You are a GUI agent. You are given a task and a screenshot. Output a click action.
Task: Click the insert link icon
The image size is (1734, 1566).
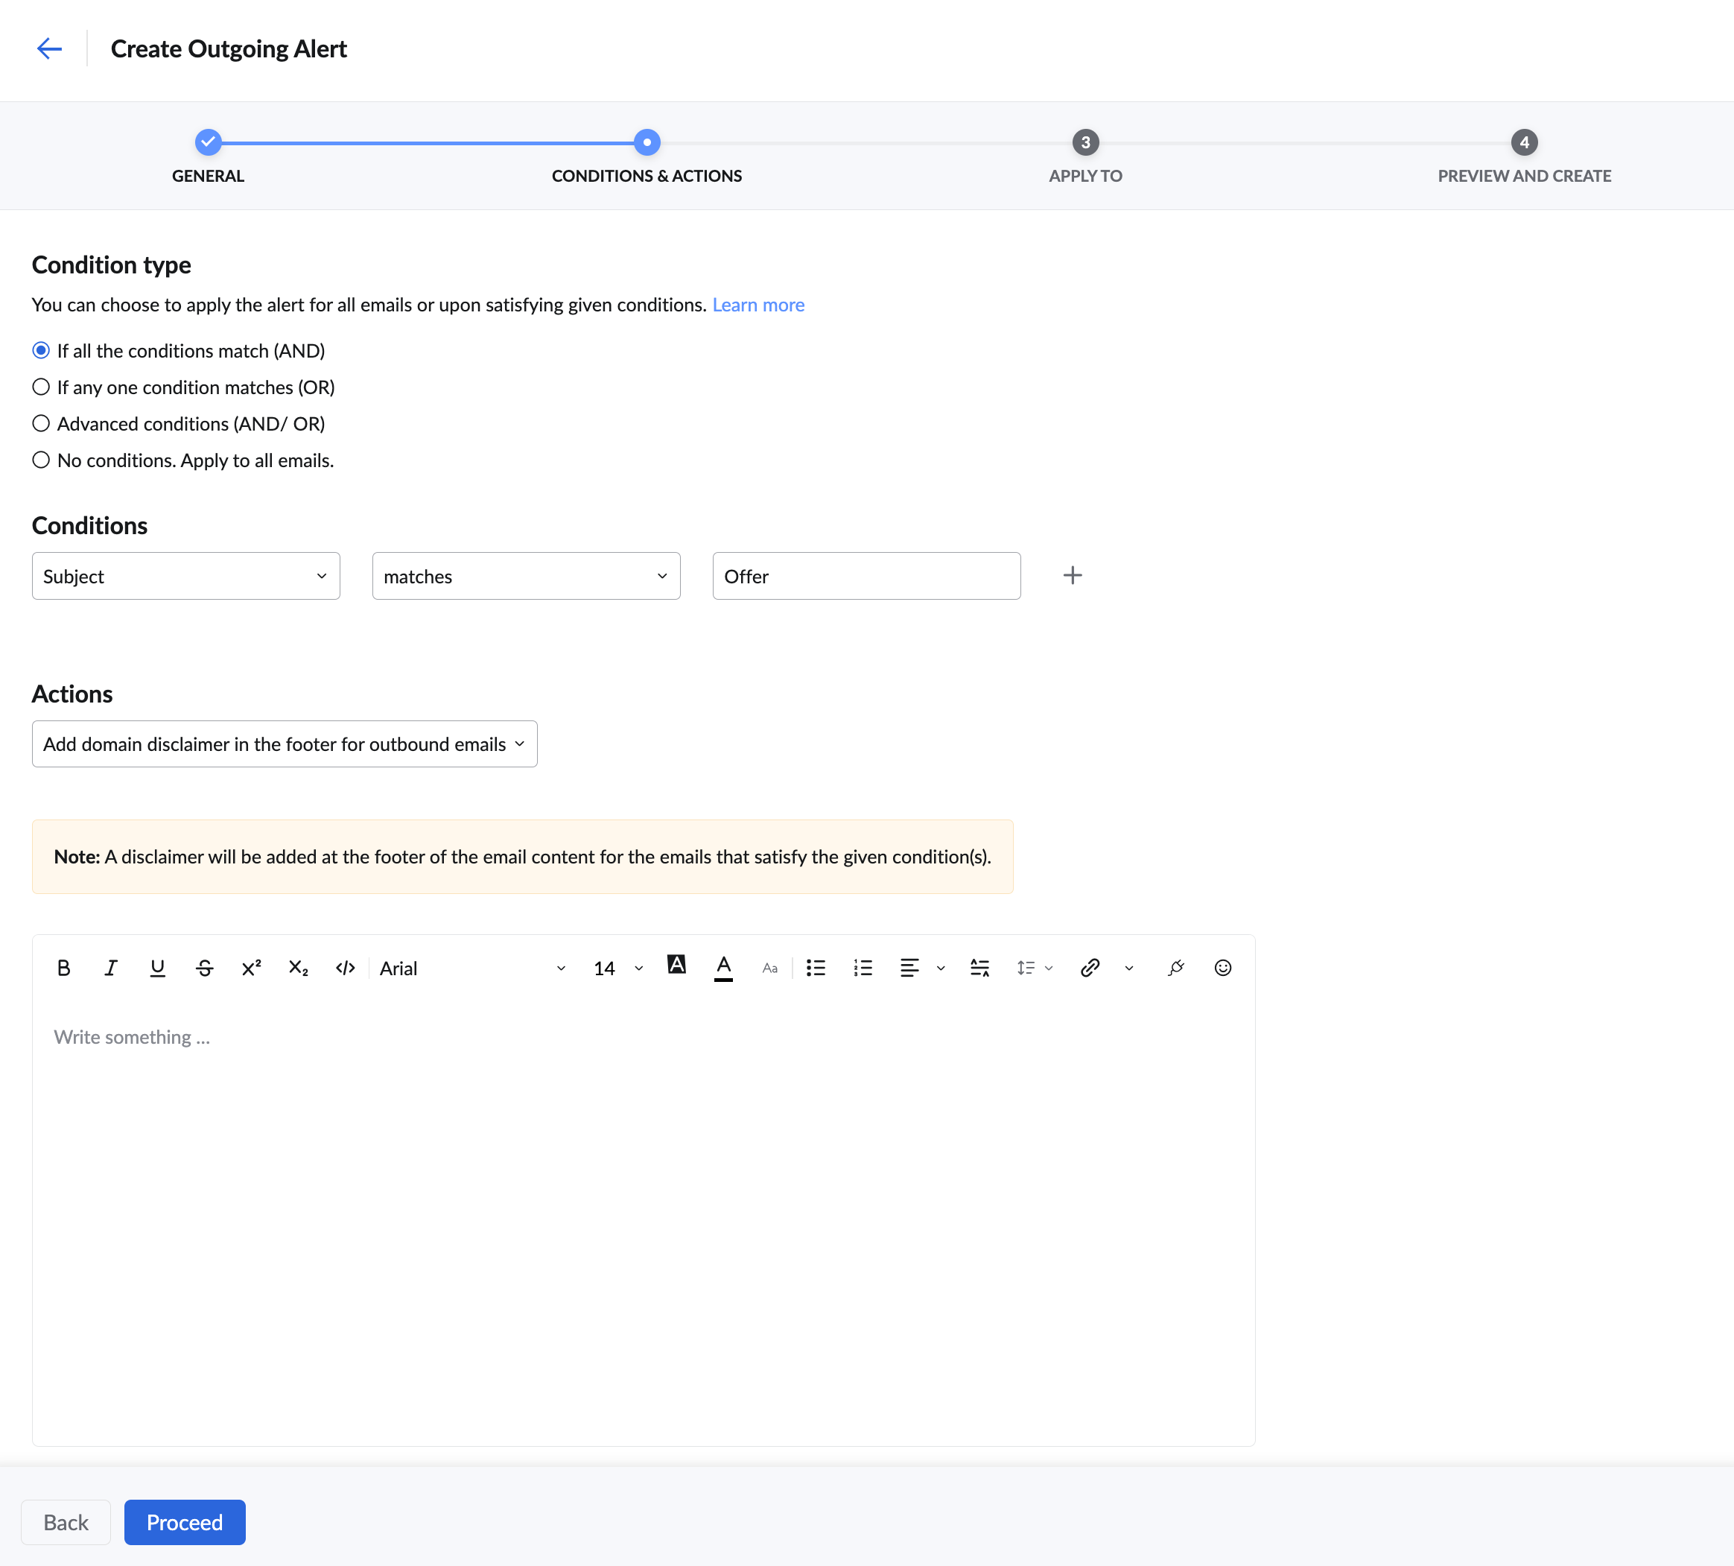(1090, 968)
